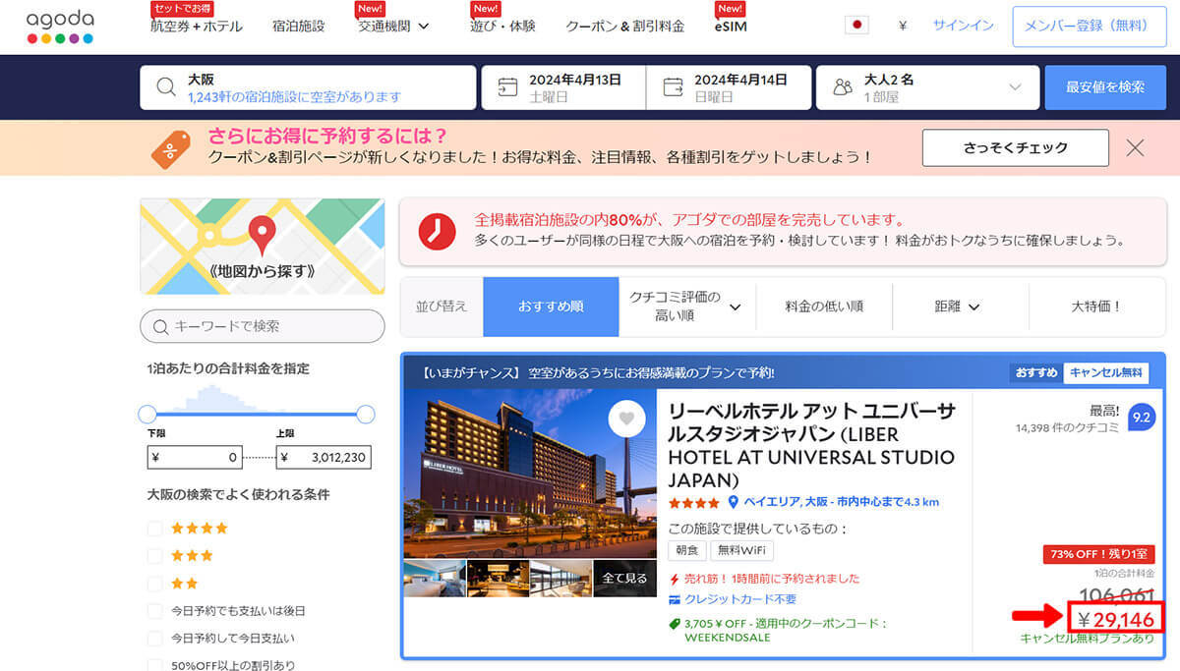
Task: Expand クチコミ評価の高い順 sort dropdown
Action: (687, 307)
